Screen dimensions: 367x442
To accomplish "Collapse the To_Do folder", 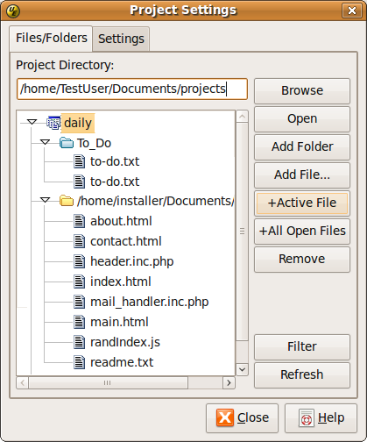I will 45,142.
